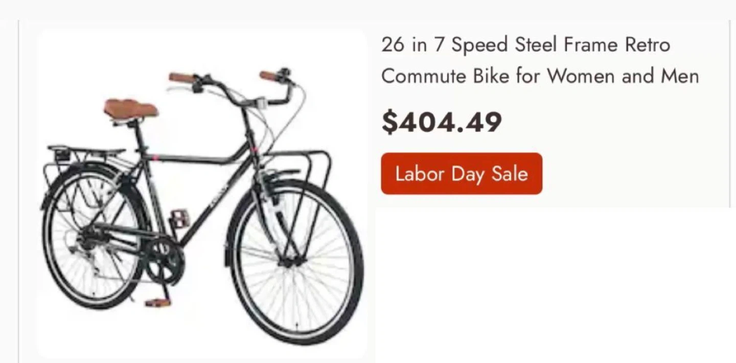Click the left brown handlebar grip

point(181,78)
